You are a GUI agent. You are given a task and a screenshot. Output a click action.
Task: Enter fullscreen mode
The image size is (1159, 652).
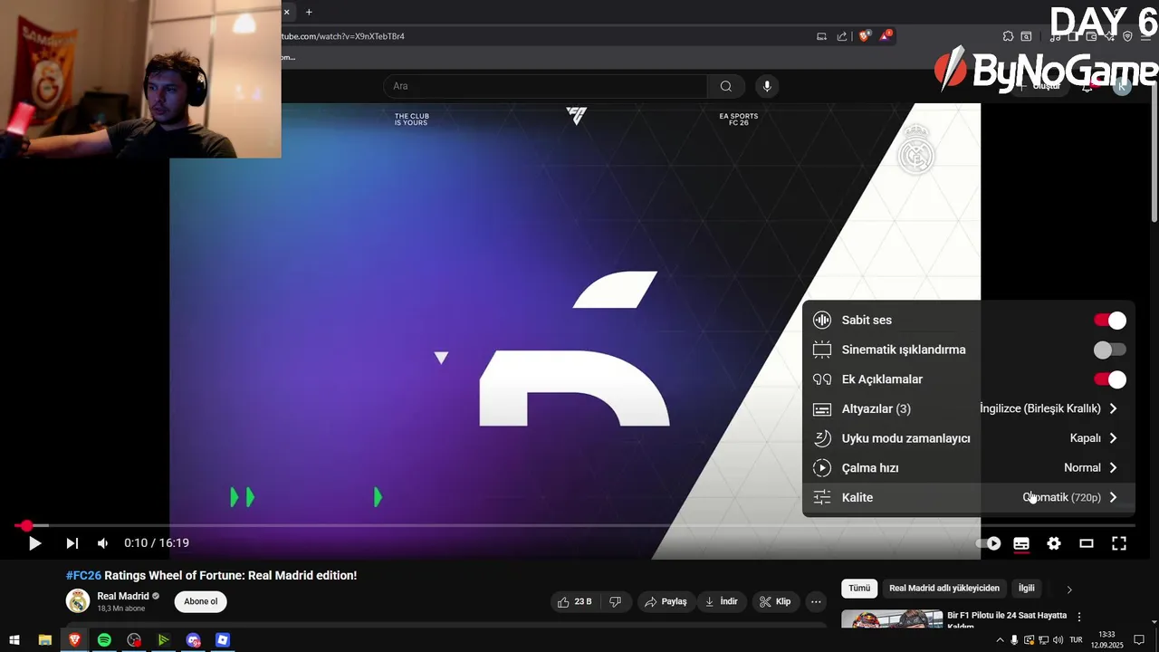point(1119,543)
